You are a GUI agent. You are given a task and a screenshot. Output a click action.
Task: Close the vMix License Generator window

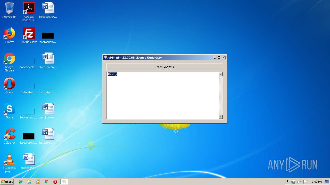224,58
